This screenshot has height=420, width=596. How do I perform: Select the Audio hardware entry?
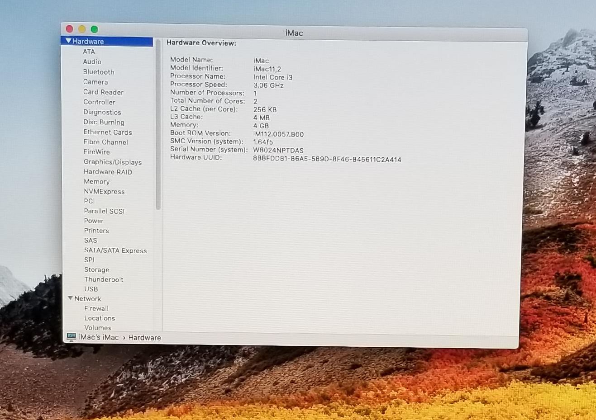tap(92, 61)
